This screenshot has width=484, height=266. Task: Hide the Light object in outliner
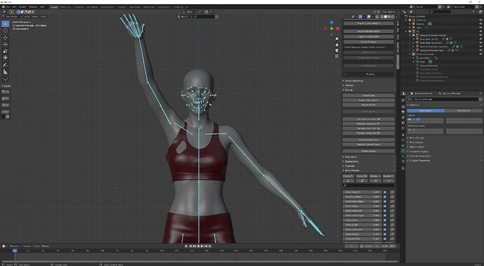480,27
